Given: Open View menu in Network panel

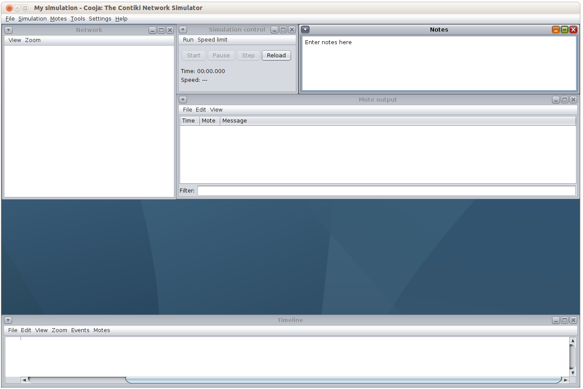Looking at the screenshot, I should (15, 40).
